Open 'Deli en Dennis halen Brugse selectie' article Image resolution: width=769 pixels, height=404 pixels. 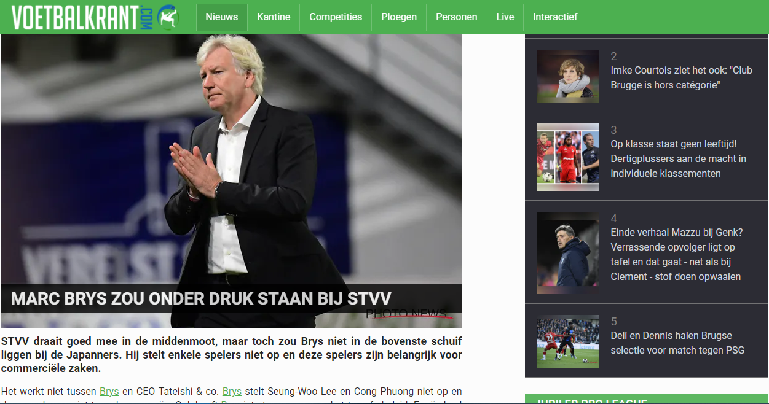pos(677,343)
